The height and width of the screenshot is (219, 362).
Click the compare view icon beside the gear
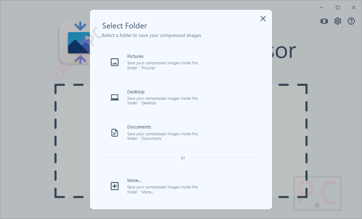click(x=324, y=21)
